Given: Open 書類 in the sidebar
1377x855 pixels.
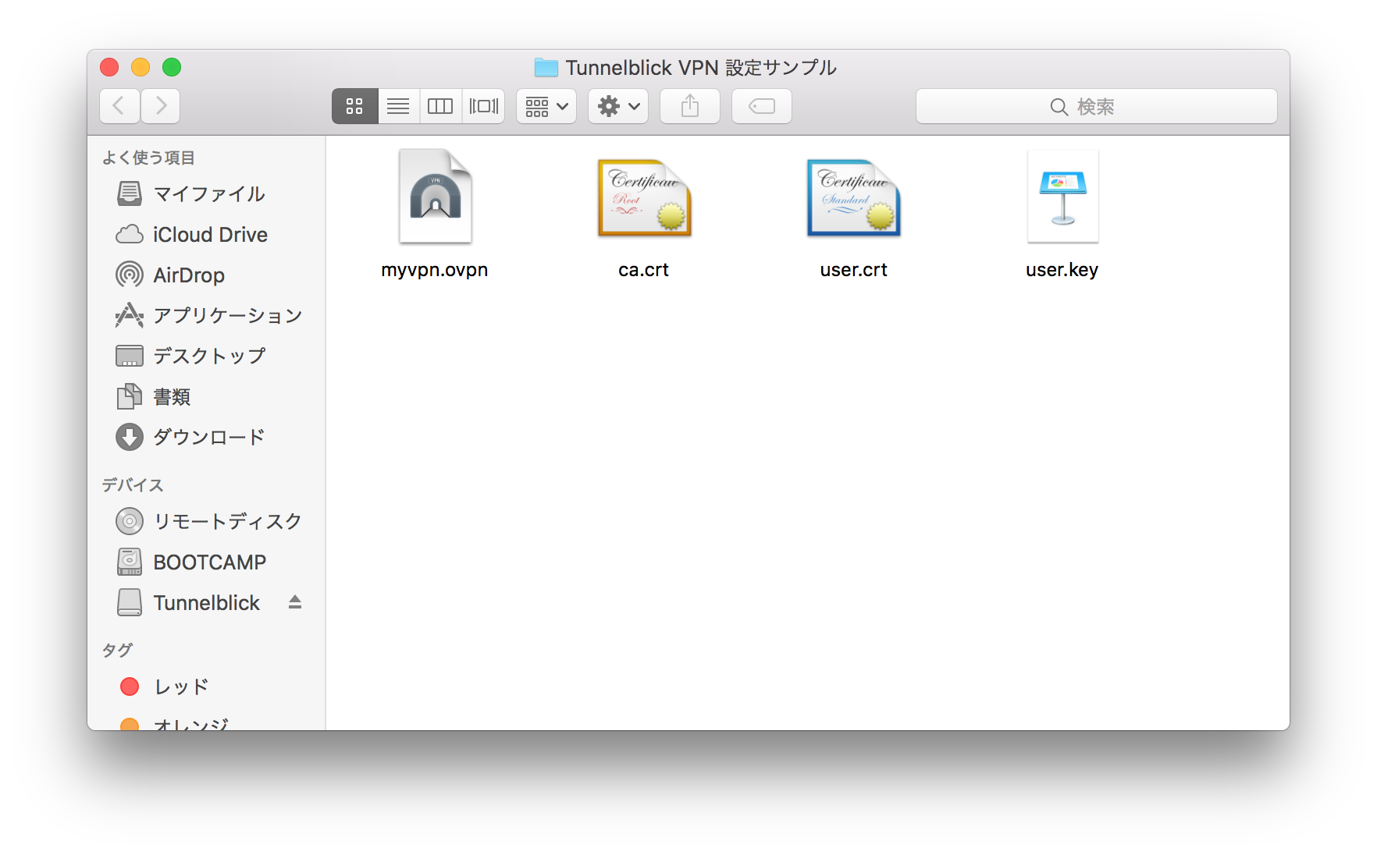Looking at the screenshot, I should point(206,396).
